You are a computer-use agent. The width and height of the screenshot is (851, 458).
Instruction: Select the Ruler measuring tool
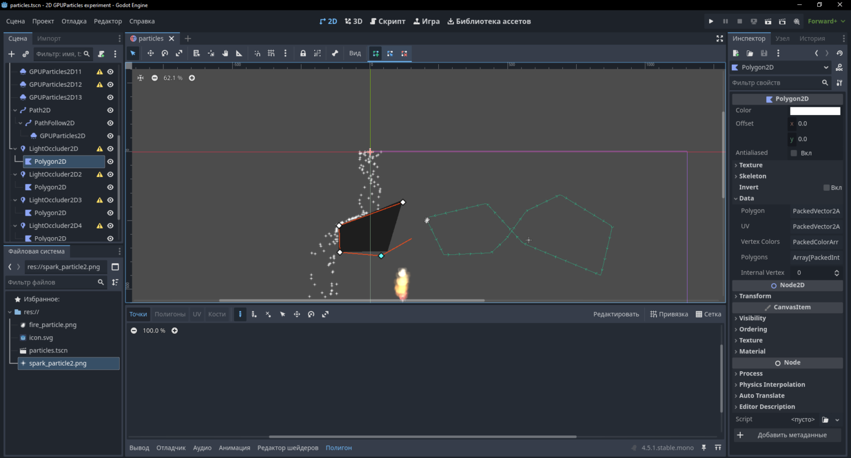239,54
